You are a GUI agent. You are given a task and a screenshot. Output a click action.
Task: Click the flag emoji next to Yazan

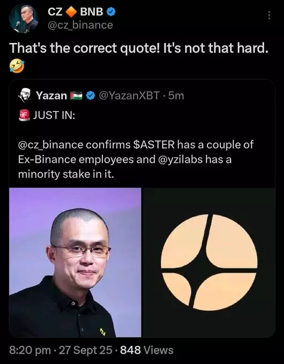pyautogui.click(x=77, y=95)
